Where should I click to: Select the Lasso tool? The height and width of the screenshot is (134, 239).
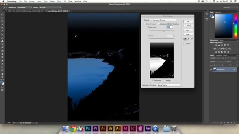pyautogui.click(x=2, y=21)
